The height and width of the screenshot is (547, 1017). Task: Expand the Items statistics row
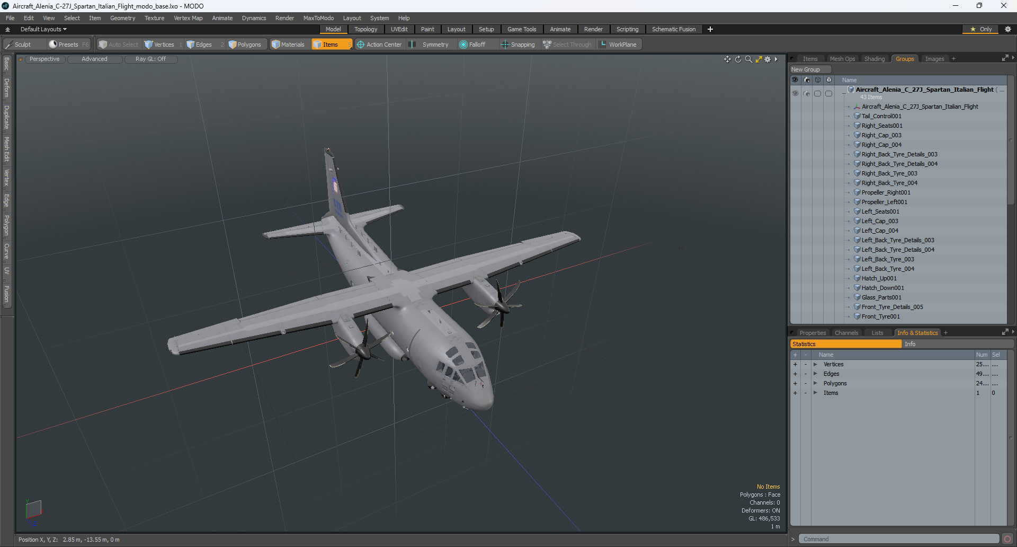815,393
